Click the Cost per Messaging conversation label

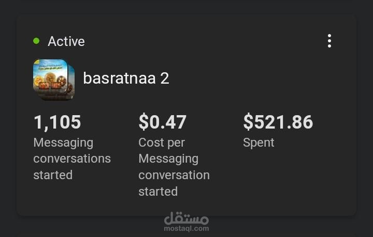tap(174, 167)
